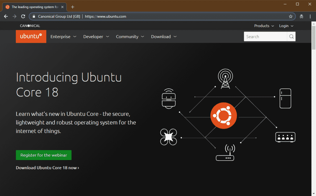
Task: Click the Canonical logo in top bar
Action: tap(30, 26)
